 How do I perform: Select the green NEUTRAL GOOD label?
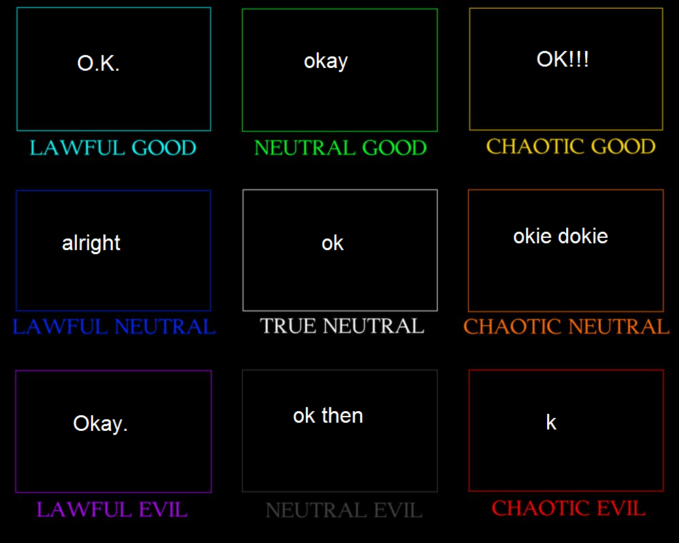click(x=340, y=147)
